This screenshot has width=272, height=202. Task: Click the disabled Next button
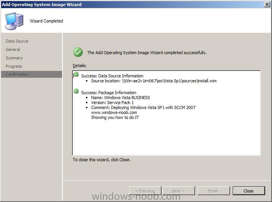(179, 191)
